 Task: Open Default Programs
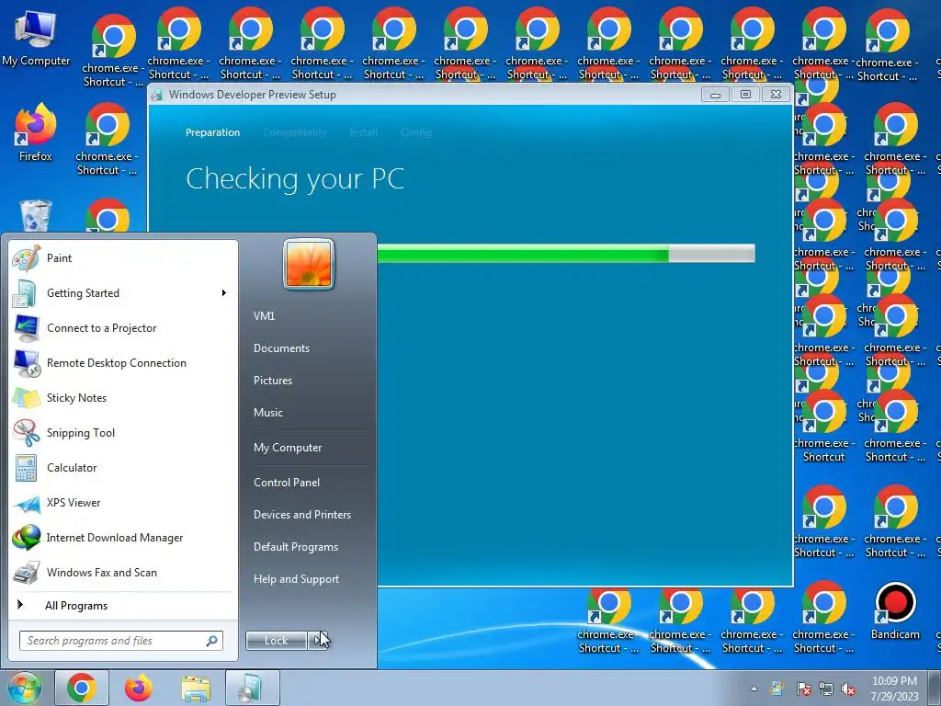[295, 547]
